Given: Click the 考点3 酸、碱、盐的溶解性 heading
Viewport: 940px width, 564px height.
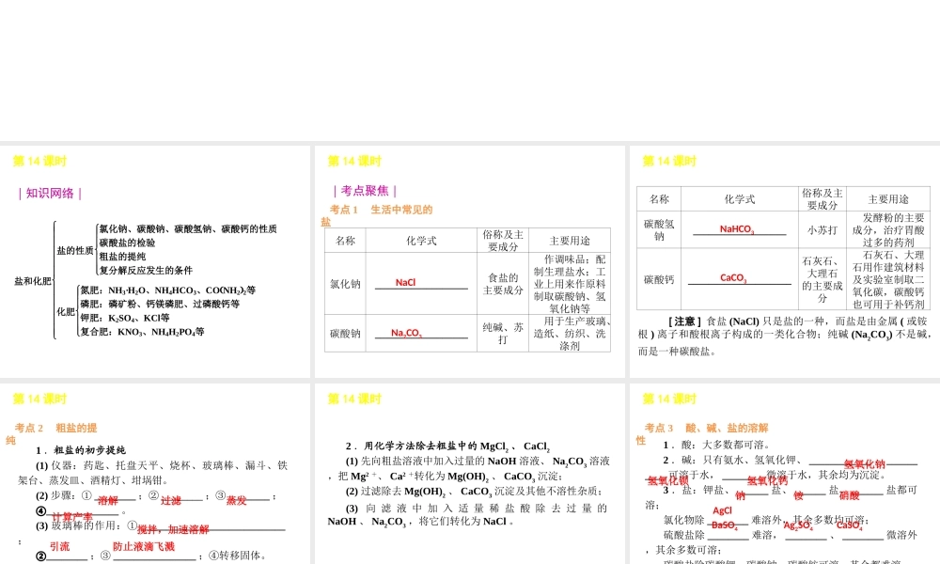Looking at the screenshot, I should coord(702,434).
